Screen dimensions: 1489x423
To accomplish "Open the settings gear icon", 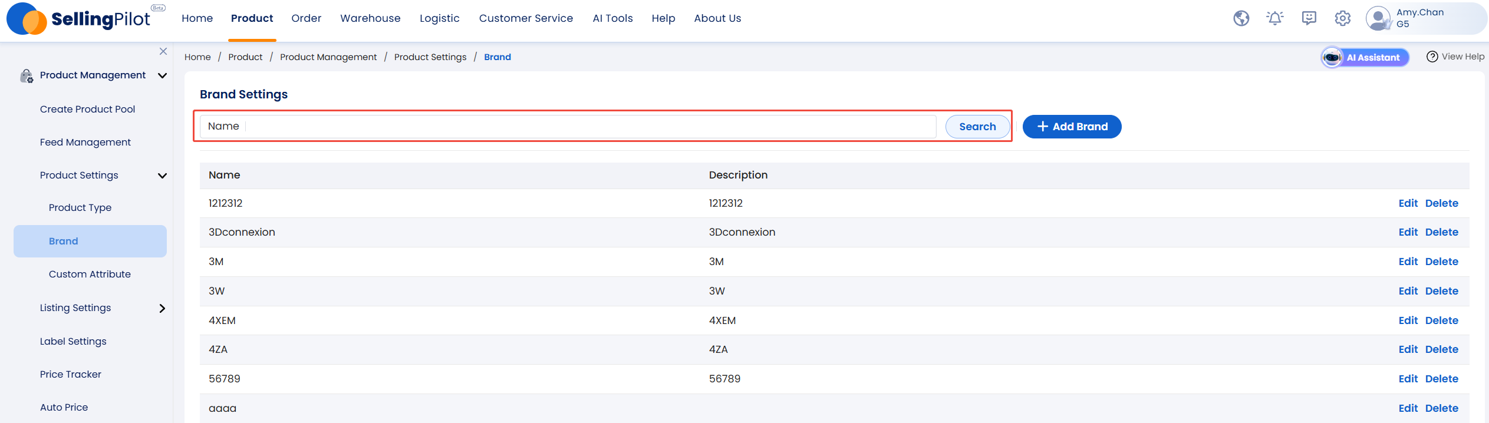I will [x=1343, y=18].
